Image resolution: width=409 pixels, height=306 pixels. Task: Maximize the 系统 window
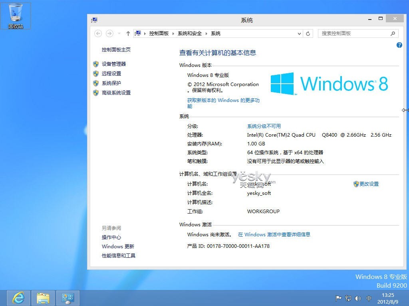click(x=381, y=18)
